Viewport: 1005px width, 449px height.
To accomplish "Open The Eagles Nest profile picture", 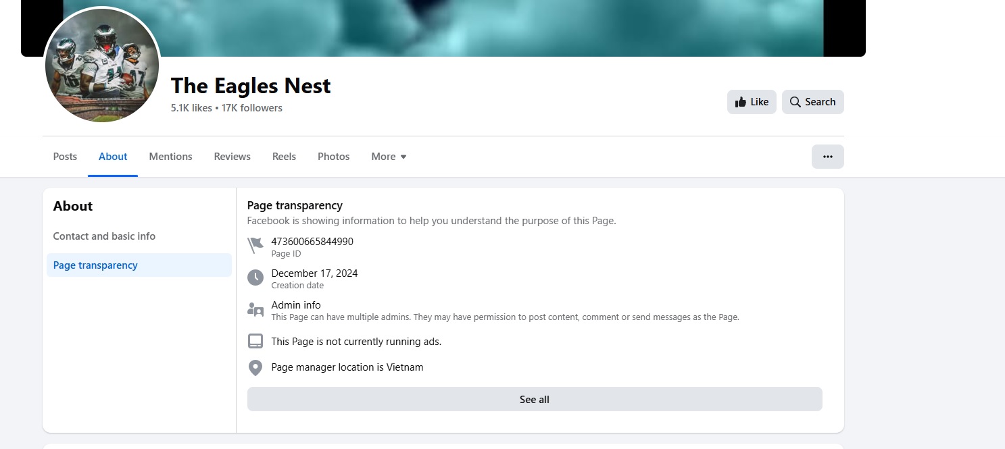I will [102, 65].
